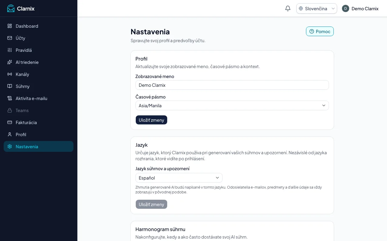Image resolution: width=387 pixels, height=241 pixels.
Task: Click the AI triedenie sparkle icon
Action: click(x=10, y=62)
